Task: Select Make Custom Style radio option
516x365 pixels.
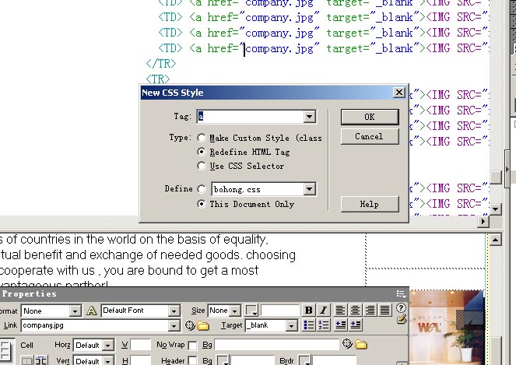Action: point(202,138)
